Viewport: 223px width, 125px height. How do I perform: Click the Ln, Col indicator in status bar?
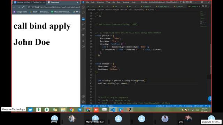(x=160, y=106)
